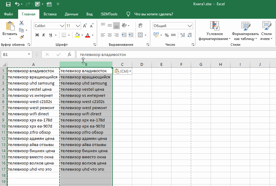Image resolution: width=276 pixels, height=186 pixels.
Task: Apply the red font color A
Action: click(x=88, y=35)
